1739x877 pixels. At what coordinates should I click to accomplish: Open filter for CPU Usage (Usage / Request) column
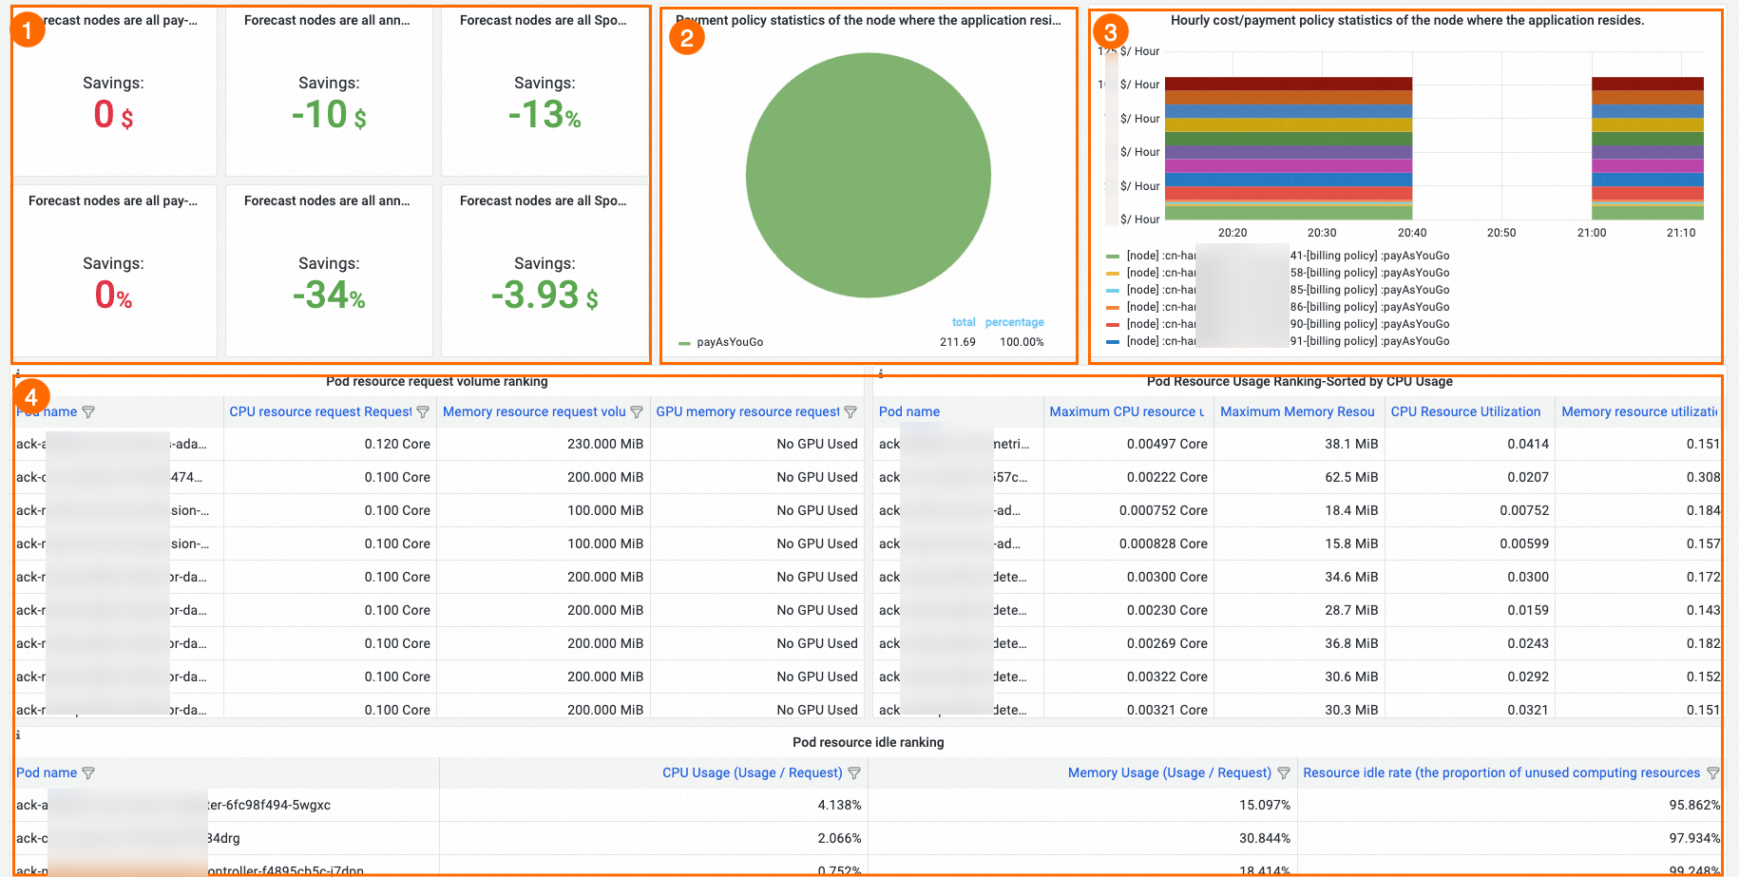click(x=854, y=773)
